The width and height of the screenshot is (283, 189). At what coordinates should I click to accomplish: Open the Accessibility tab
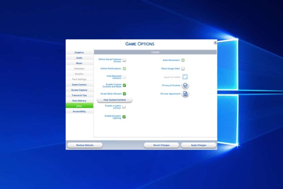click(x=80, y=111)
